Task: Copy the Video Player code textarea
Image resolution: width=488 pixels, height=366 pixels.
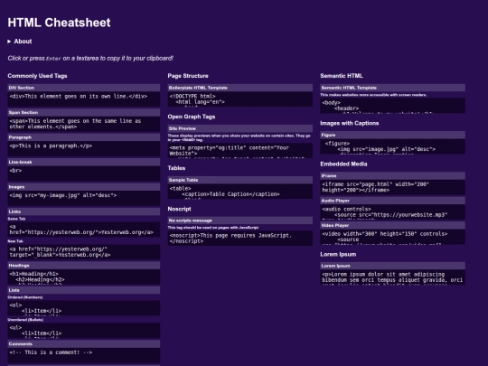Action: coord(393,237)
